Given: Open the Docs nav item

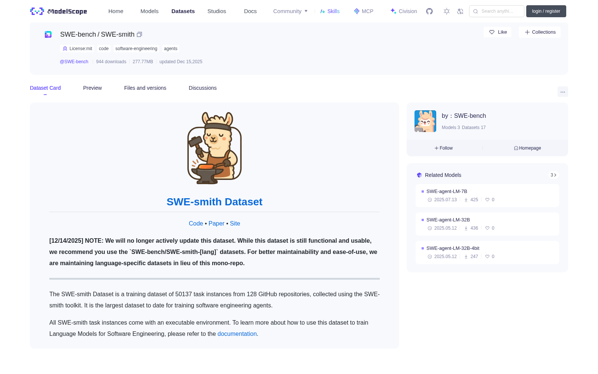Looking at the screenshot, I should pos(250,11).
